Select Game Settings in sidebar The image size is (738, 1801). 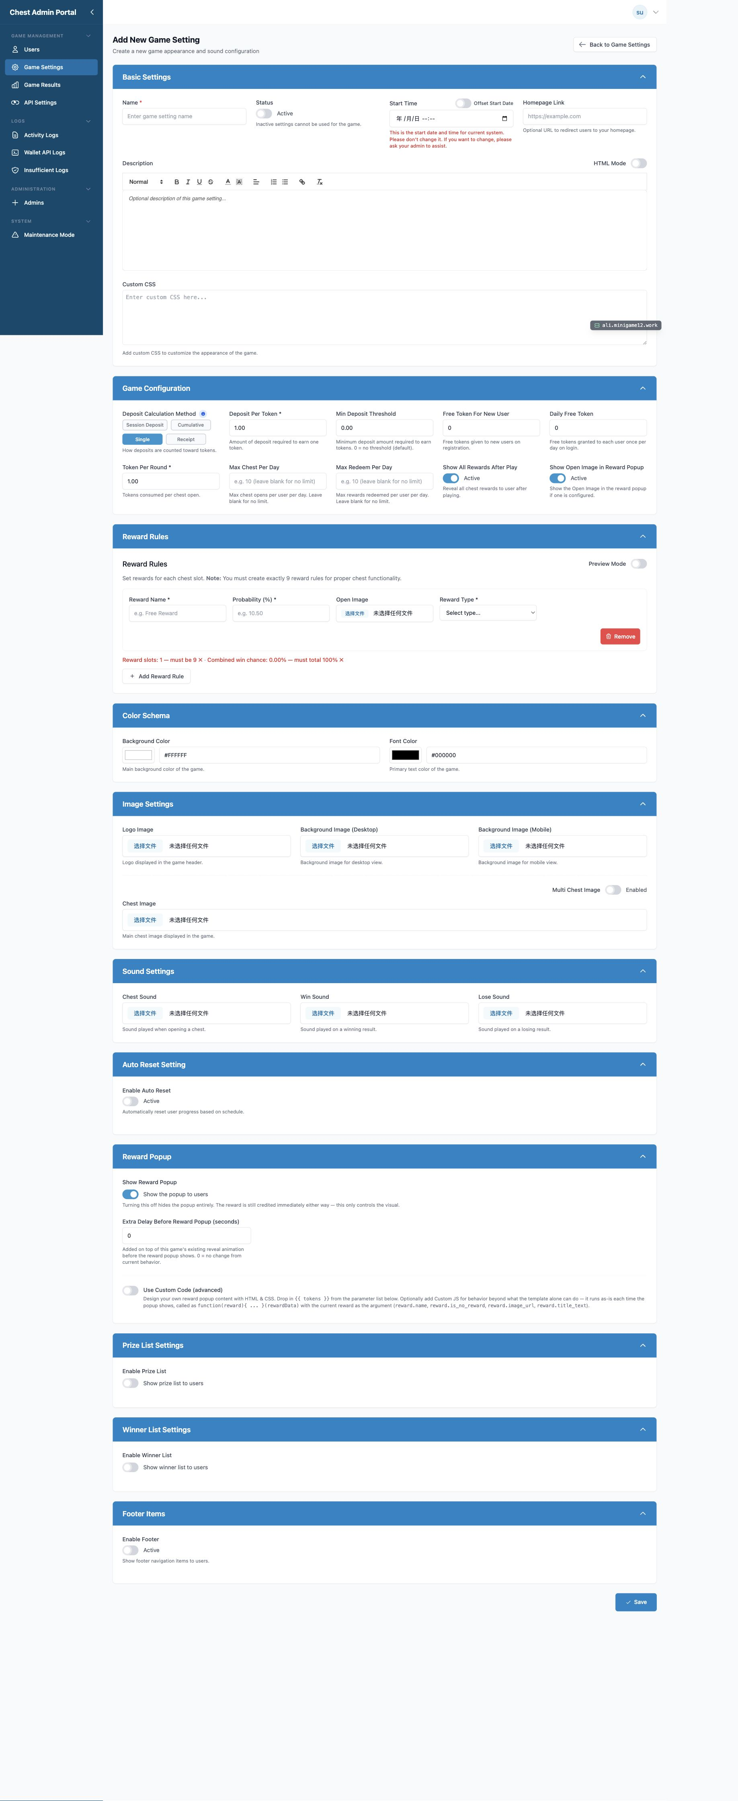[x=51, y=67]
